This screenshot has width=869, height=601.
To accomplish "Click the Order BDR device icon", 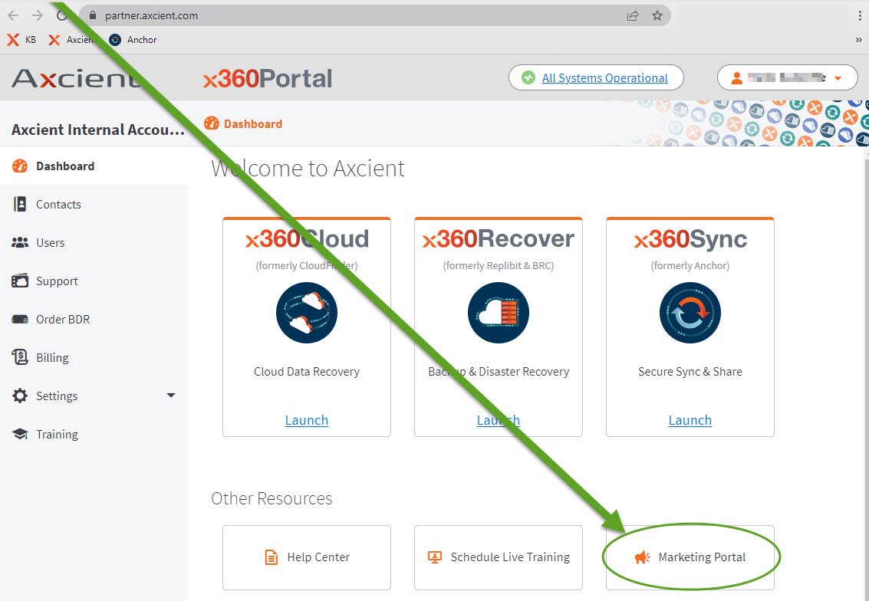I will point(20,319).
